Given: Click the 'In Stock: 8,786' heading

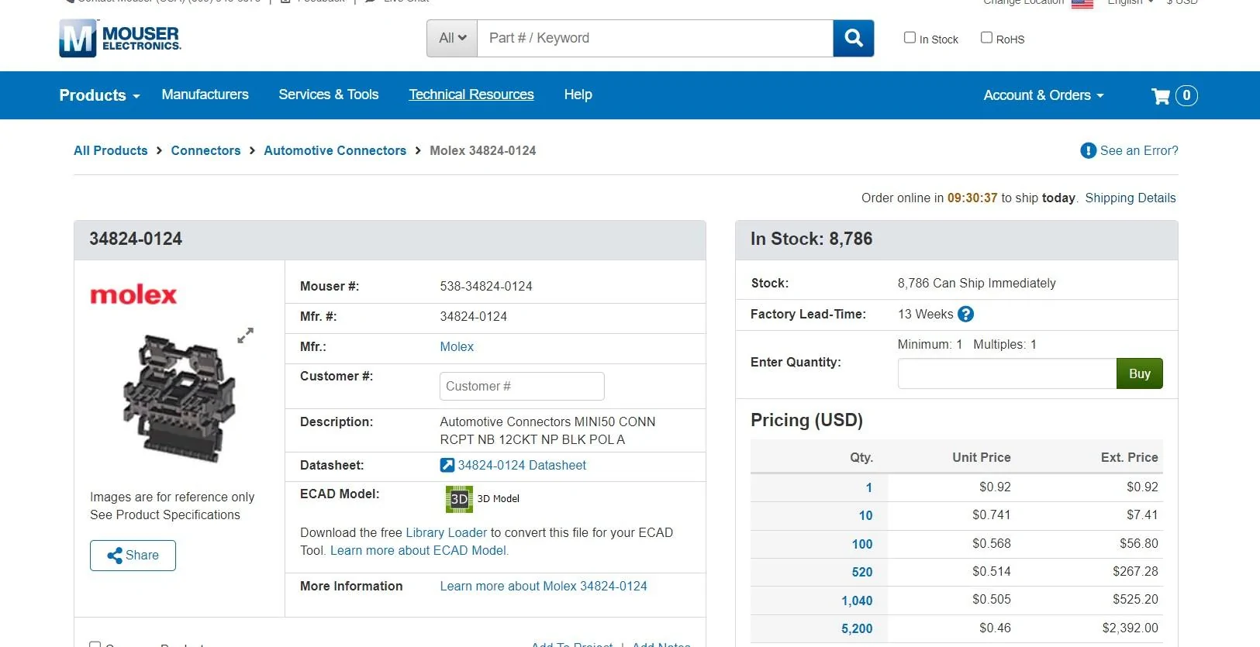Looking at the screenshot, I should [x=812, y=239].
